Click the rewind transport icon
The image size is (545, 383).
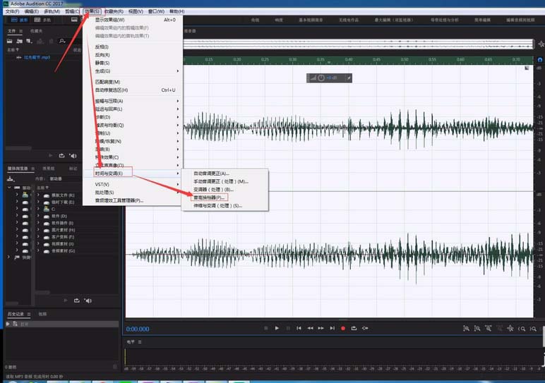tap(310, 328)
